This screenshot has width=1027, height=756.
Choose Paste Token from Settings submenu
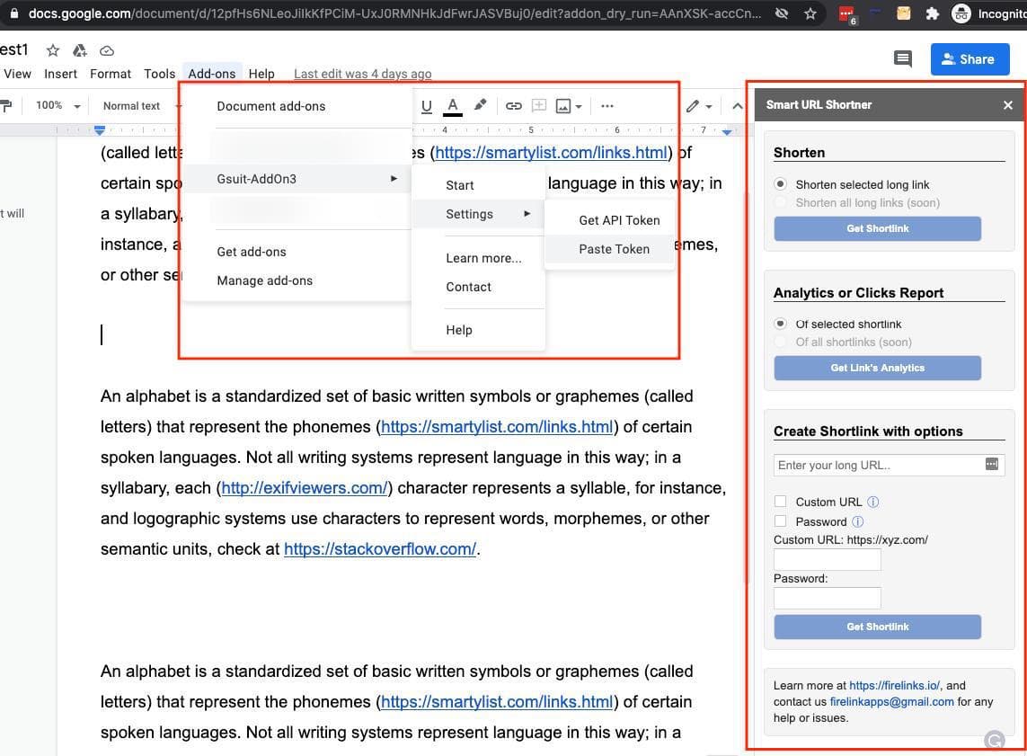(614, 249)
